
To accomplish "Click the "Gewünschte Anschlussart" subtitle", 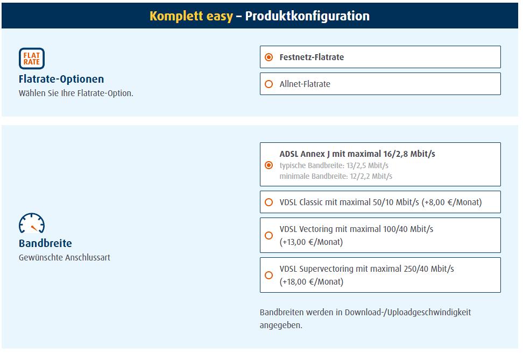I will 65,257.
